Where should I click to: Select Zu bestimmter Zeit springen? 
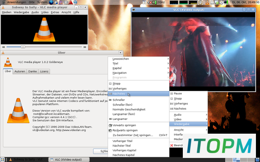coord(139,135)
